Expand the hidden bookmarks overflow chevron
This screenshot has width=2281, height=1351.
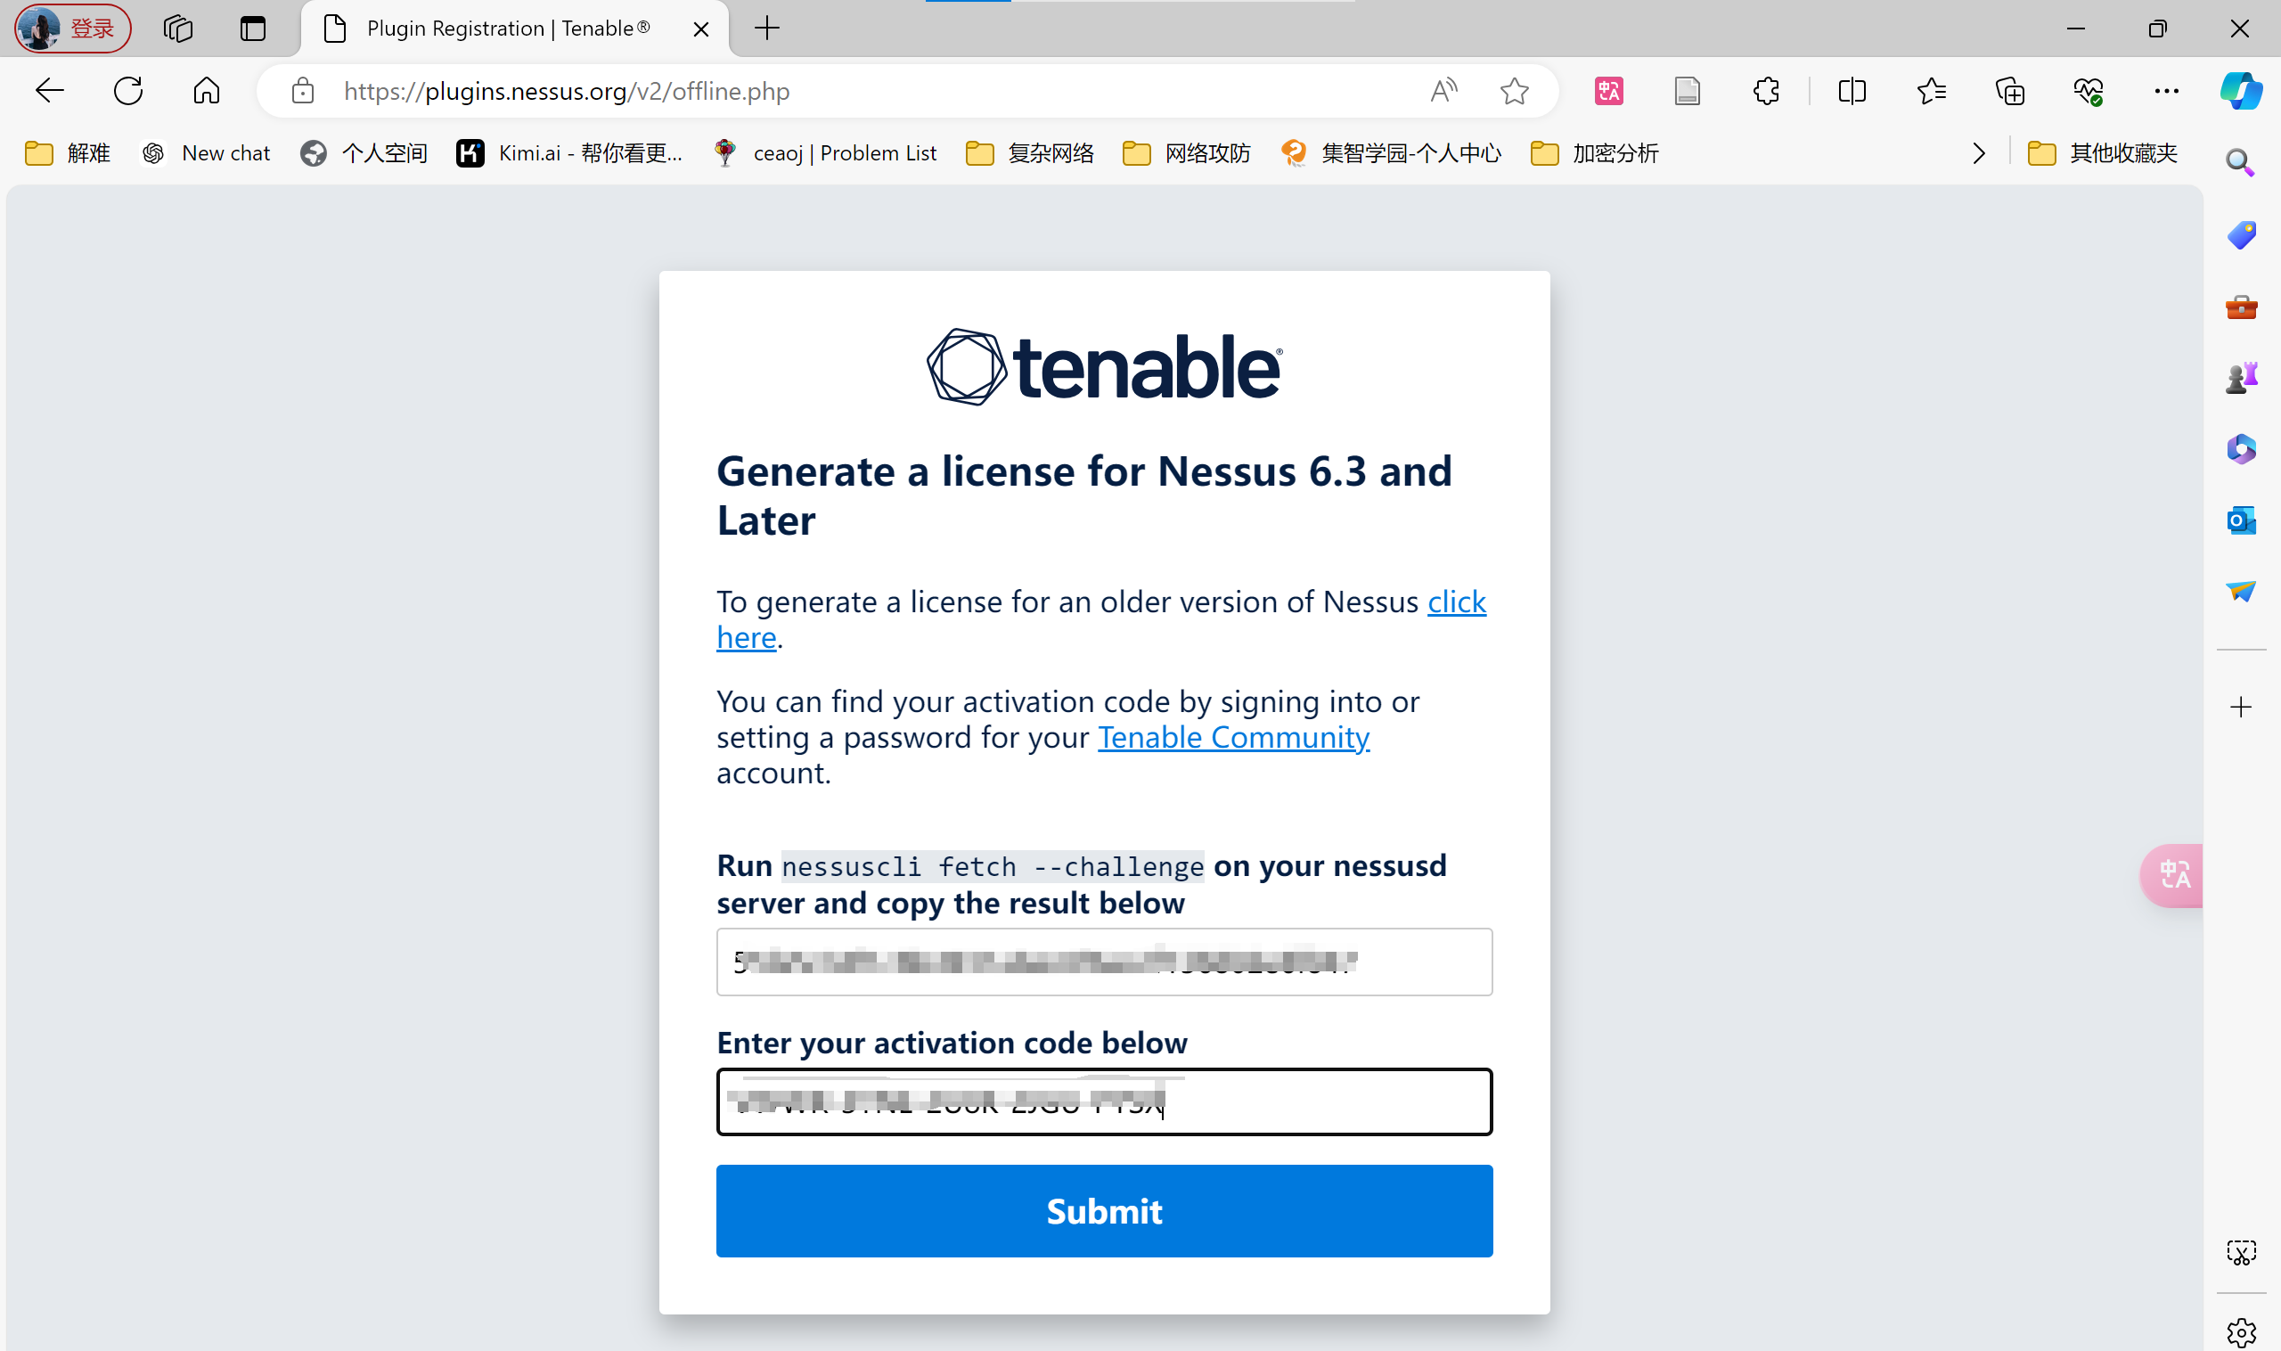[x=1979, y=153]
